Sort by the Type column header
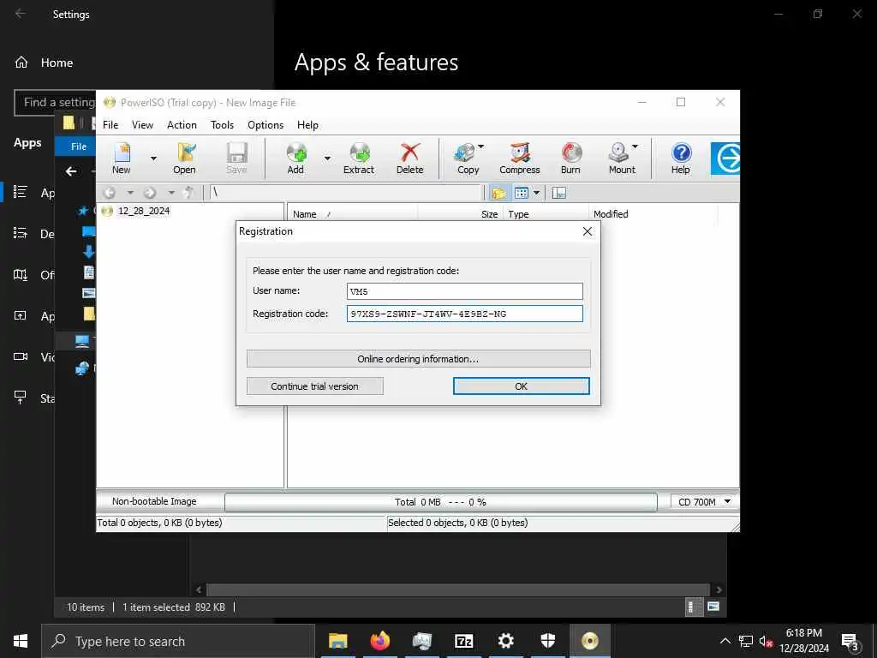877x658 pixels. point(546,214)
